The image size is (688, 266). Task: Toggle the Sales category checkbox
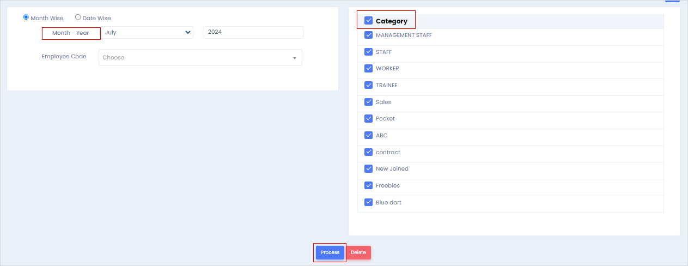[x=369, y=102]
